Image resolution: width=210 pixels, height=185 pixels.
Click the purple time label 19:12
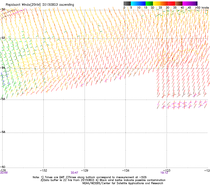[x=164, y=173]
